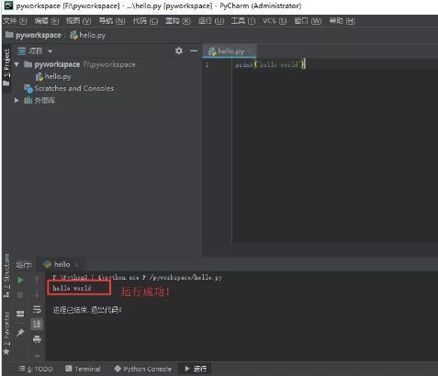The width and height of the screenshot is (438, 376).
Task: Open the 运行 (U) menu
Action: point(211,21)
